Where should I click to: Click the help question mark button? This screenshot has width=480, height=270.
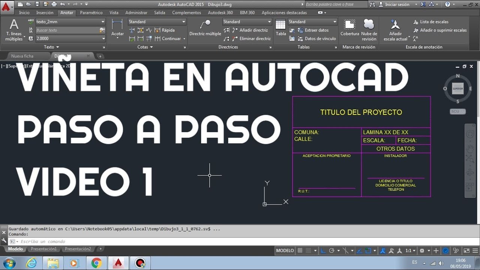[448, 4]
